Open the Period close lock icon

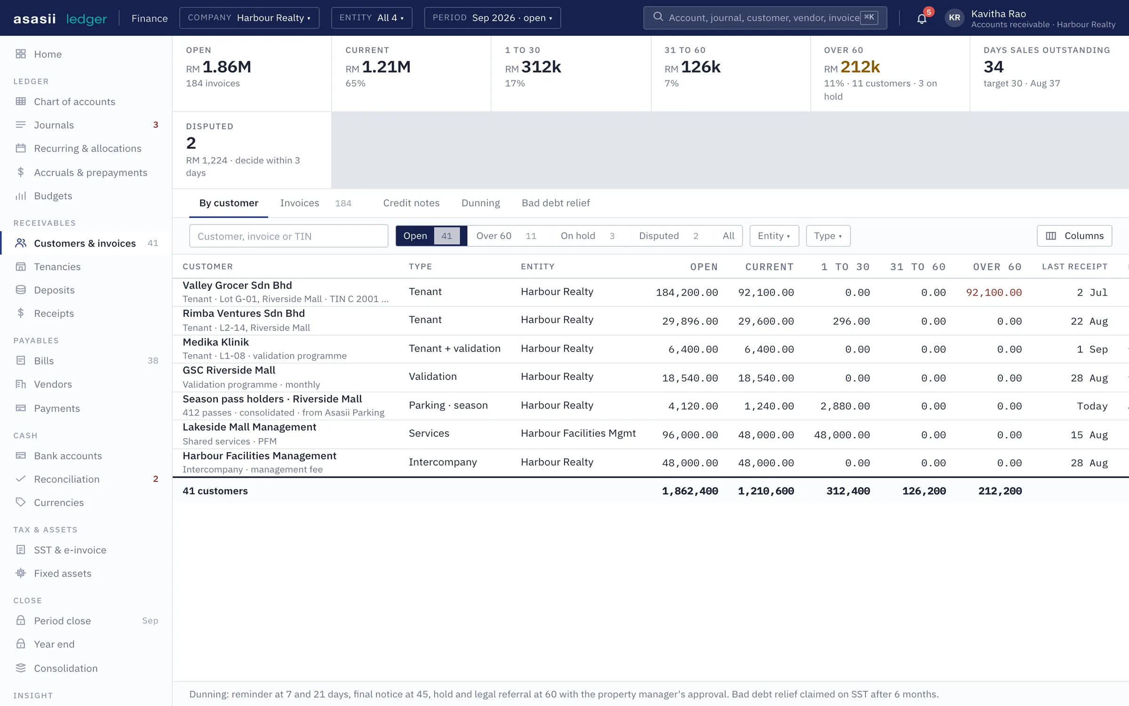21,620
